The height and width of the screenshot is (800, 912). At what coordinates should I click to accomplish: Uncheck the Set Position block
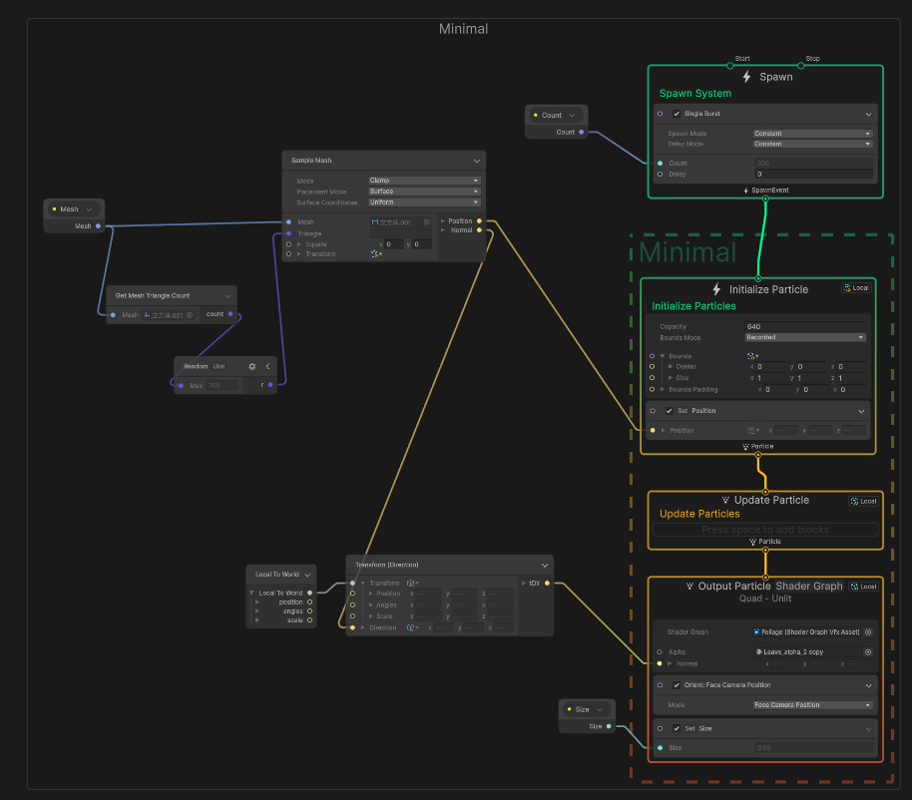tap(670, 410)
